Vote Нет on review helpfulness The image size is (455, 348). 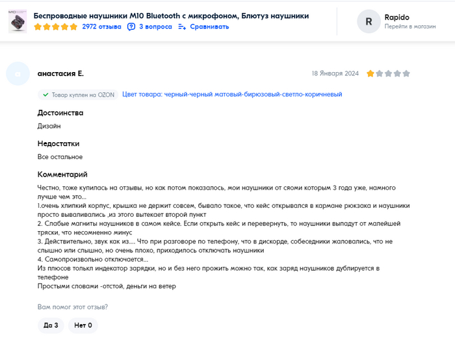point(83,325)
